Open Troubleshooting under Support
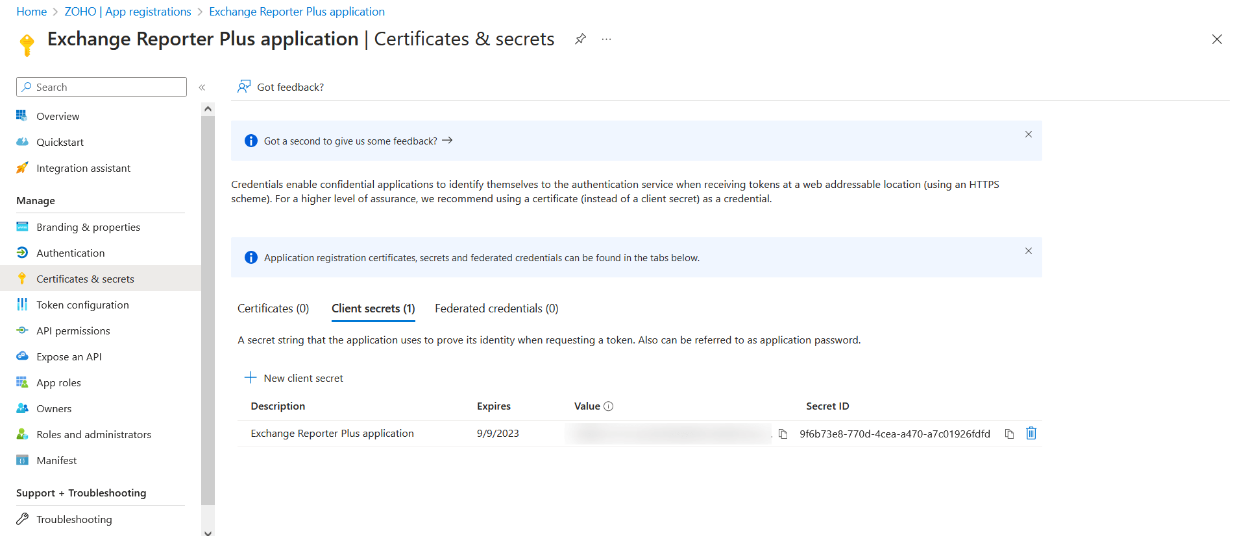The height and width of the screenshot is (536, 1246). (x=74, y=519)
